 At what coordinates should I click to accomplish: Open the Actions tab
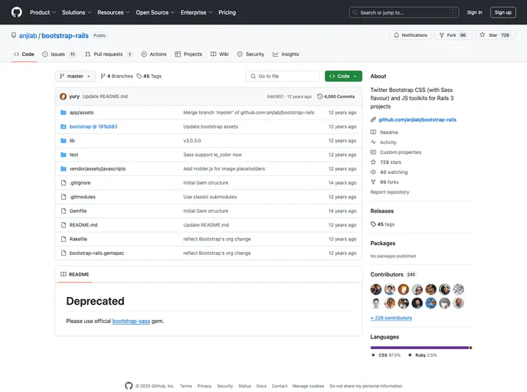(154, 54)
